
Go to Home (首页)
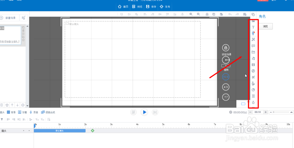tap(123, 6)
